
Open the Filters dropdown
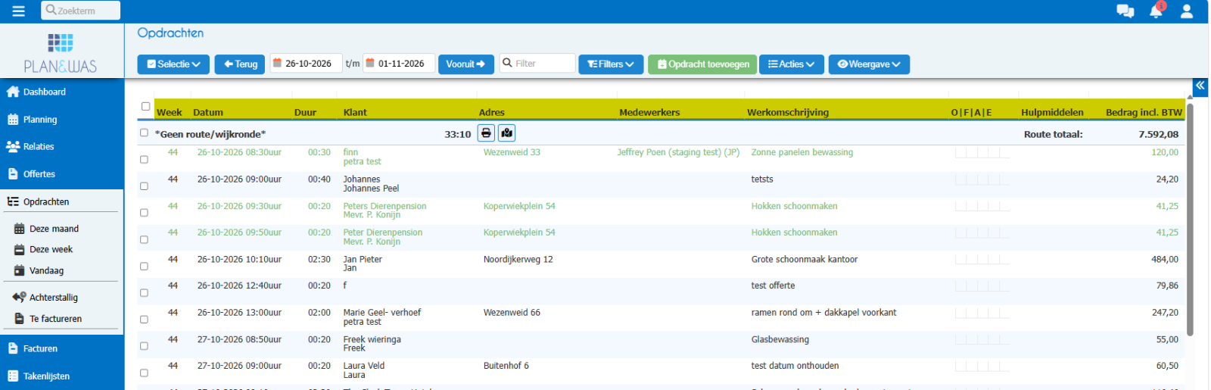[x=611, y=64]
